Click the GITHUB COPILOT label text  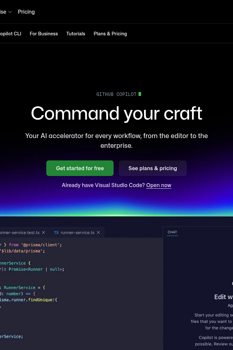[x=116, y=94]
